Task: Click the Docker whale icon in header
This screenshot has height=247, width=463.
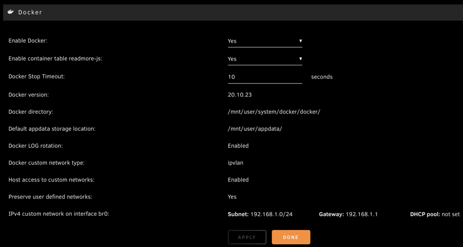Action: point(11,12)
